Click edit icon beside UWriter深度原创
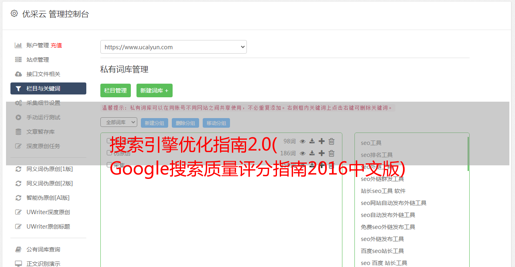This screenshot has width=515, height=267. click(x=18, y=212)
